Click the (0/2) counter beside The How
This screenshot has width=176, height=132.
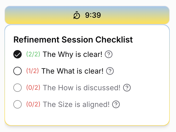[33, 87]
